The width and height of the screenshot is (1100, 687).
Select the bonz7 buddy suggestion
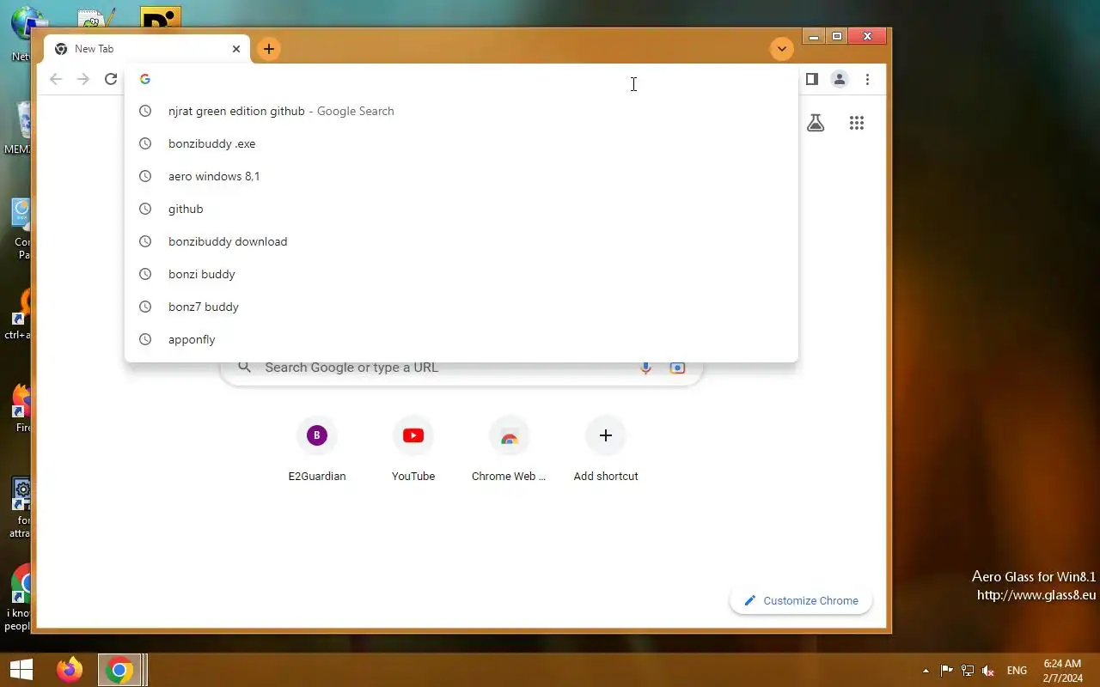(x=461, y=307)
